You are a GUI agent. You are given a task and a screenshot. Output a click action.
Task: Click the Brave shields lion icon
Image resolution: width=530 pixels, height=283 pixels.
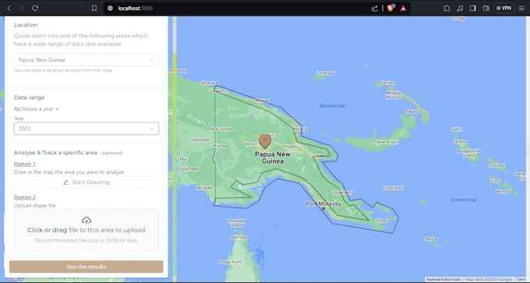[390, 8]
